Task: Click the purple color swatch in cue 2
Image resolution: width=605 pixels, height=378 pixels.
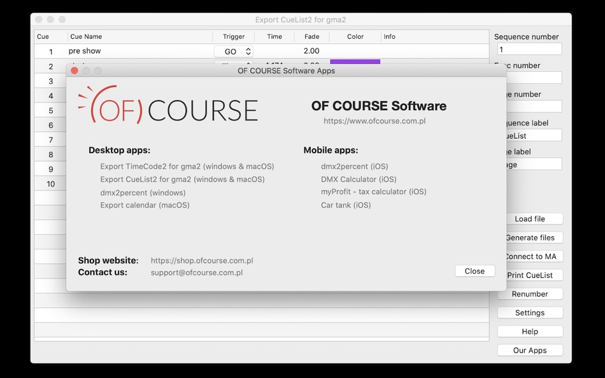Action: (355, 62)
